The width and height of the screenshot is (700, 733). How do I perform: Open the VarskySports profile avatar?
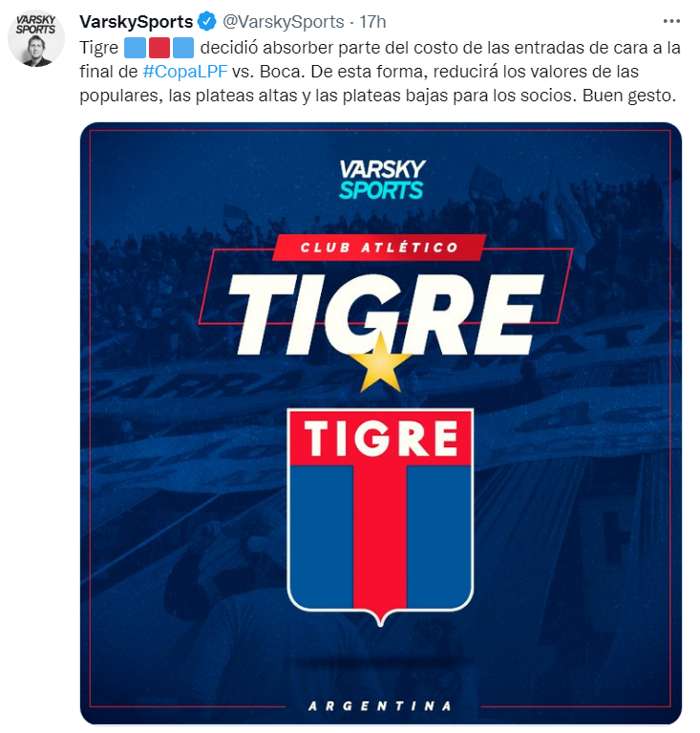click(36, 38)
